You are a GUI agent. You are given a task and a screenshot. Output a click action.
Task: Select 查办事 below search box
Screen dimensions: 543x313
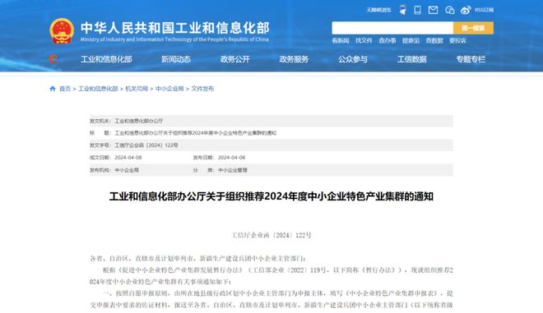pyautogui.click(x=388, y=41)
